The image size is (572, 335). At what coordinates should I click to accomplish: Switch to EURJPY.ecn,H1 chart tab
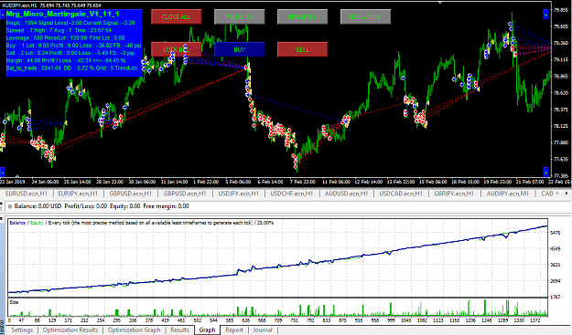coord(78,194)
